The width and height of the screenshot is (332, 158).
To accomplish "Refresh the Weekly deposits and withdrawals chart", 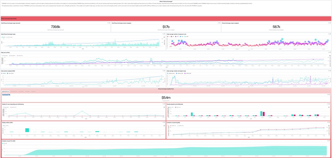I will tap(330, 104).
